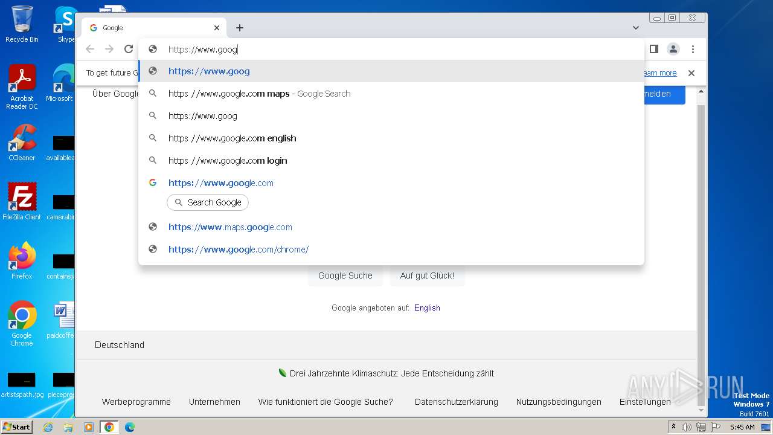773x435 pixels.
Task: Open the google.com/chrome/ suggestion
Action: (391, 250)
